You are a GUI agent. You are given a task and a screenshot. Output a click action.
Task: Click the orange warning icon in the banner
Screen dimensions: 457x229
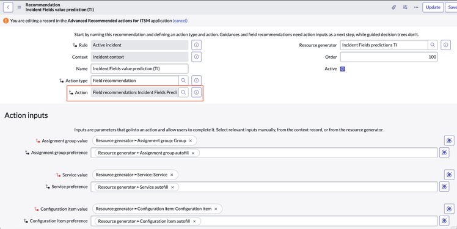click(x=6, y=21)
